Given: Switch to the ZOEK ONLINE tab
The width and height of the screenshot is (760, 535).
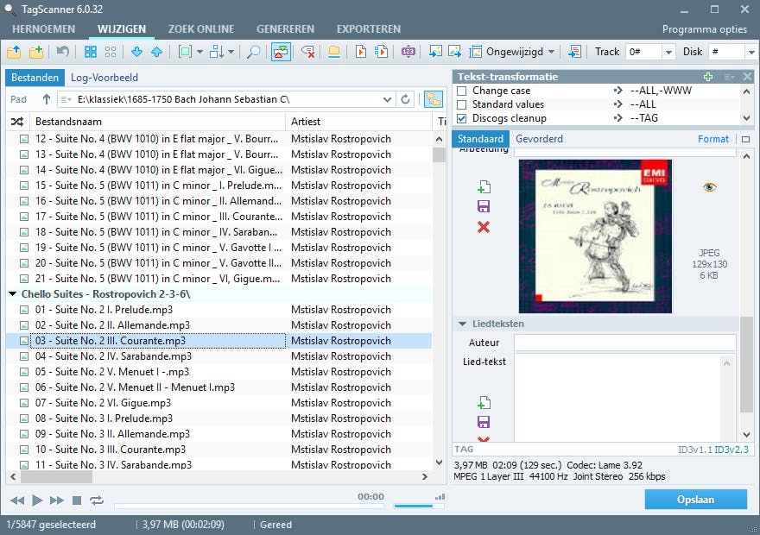Looking at the screenshot, I should coord(201,28).
